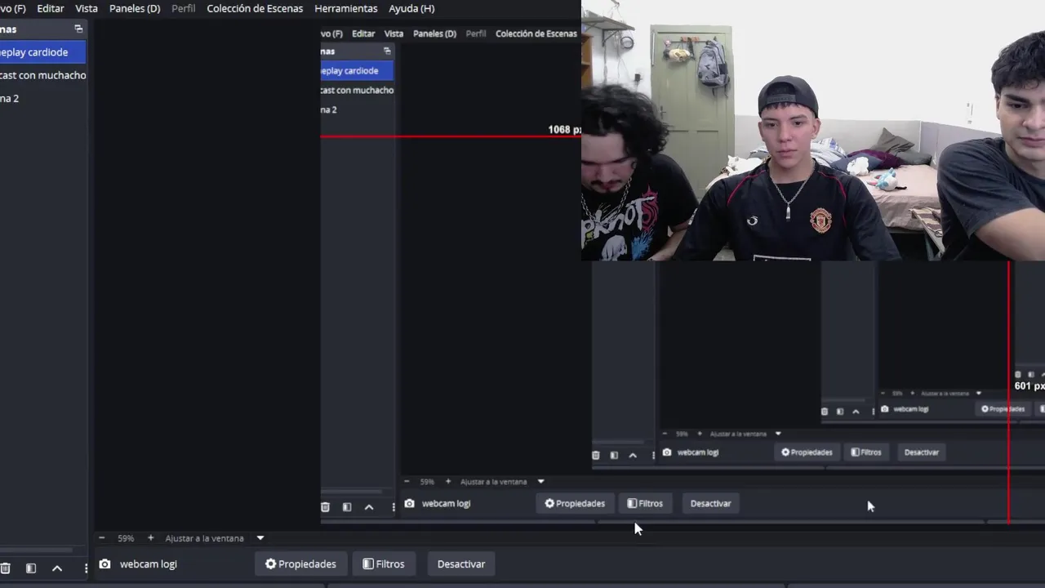The width and height of the screenshot is (1045, 588).
Task: Click the scenes dock icon in the first nested preview
Action: coord(388,51)
